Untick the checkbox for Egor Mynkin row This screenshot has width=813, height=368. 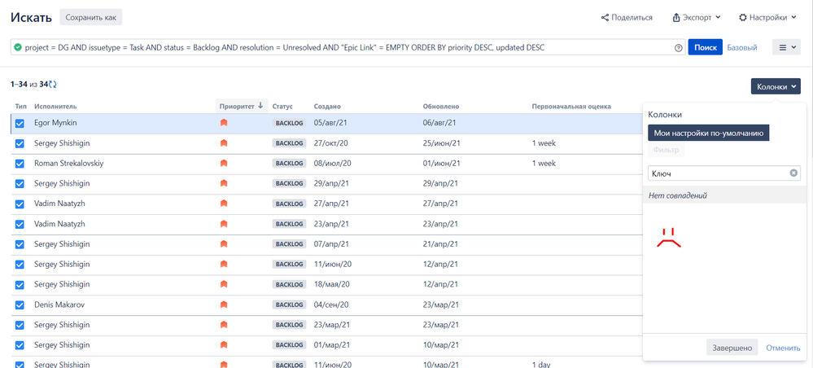pyautogui.click(x=20, y=124)
